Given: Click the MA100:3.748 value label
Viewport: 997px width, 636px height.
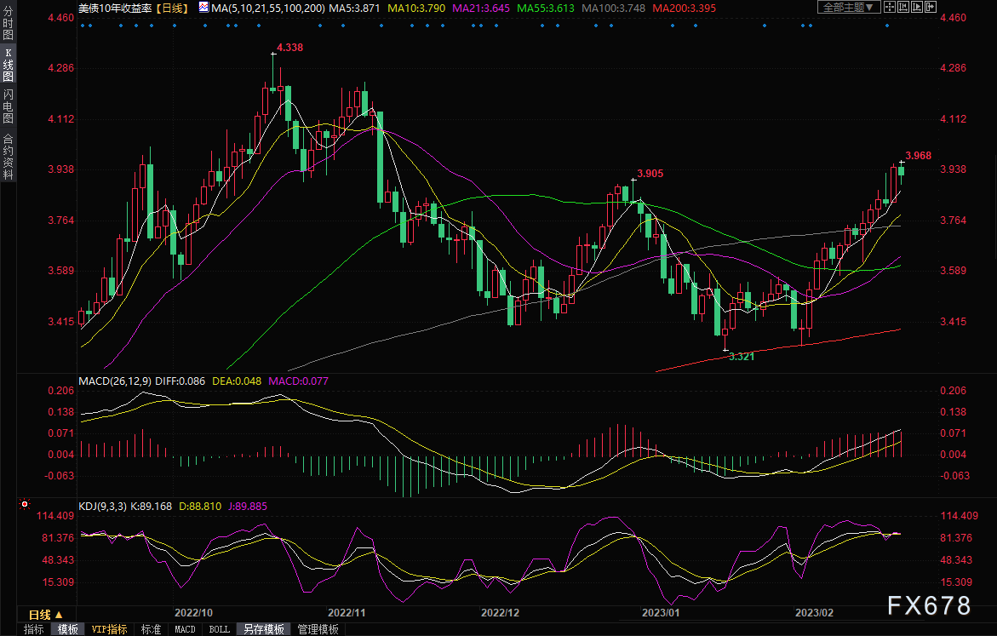Looking at the screenshot, I should point(614,9).
